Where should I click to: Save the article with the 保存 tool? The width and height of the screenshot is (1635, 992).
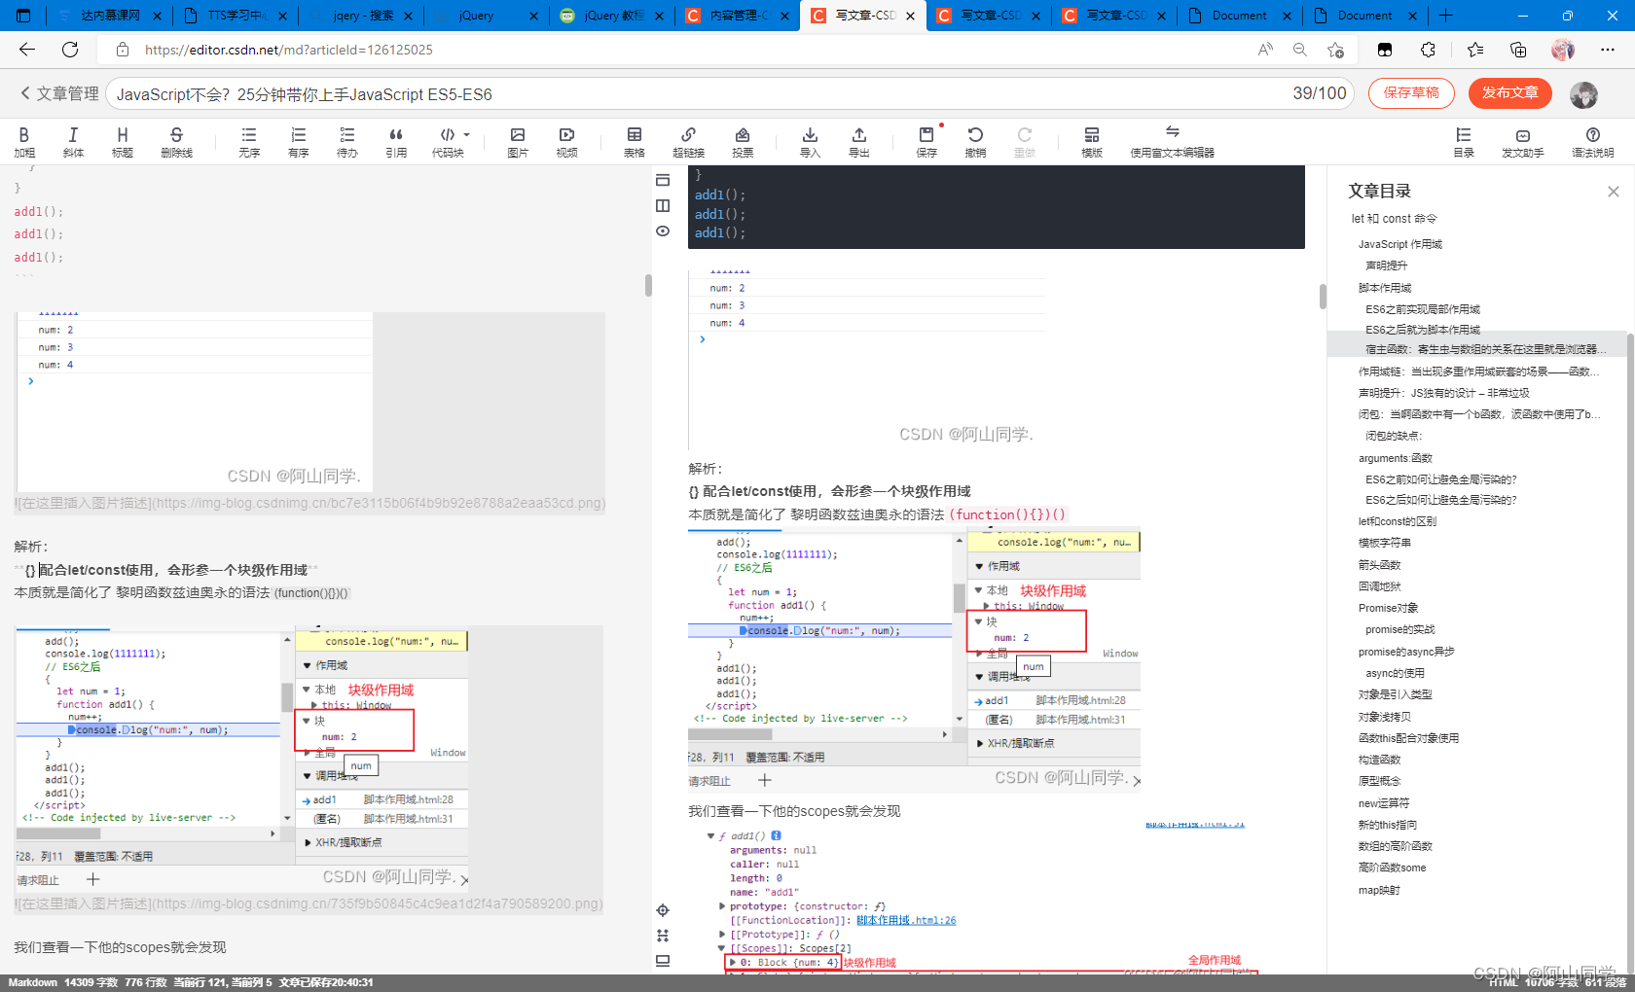pyautogui.click(x=926, y=142)
